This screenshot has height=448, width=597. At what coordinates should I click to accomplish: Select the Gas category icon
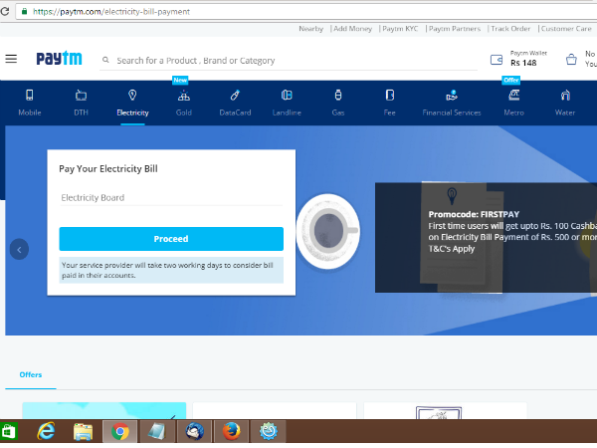coord(337,96)
